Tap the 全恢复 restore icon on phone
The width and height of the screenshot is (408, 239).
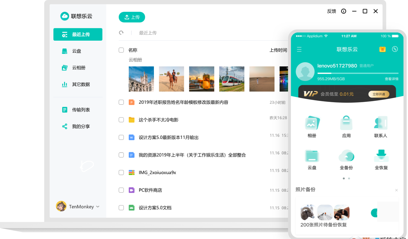pos(381,156)
